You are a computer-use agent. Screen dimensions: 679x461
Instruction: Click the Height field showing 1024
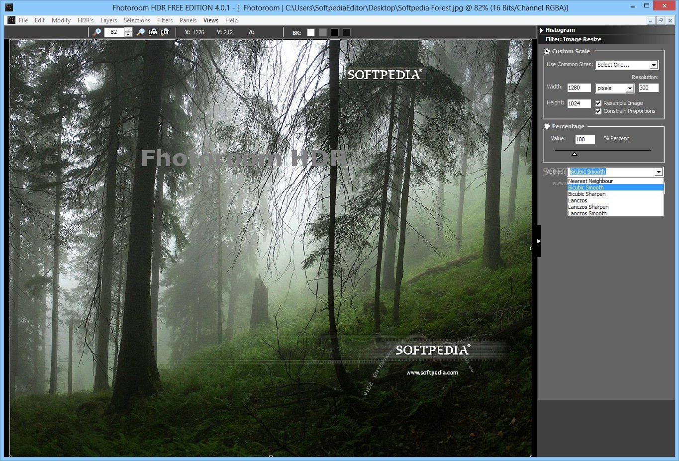pyautogui.click(x=579, y=103)
